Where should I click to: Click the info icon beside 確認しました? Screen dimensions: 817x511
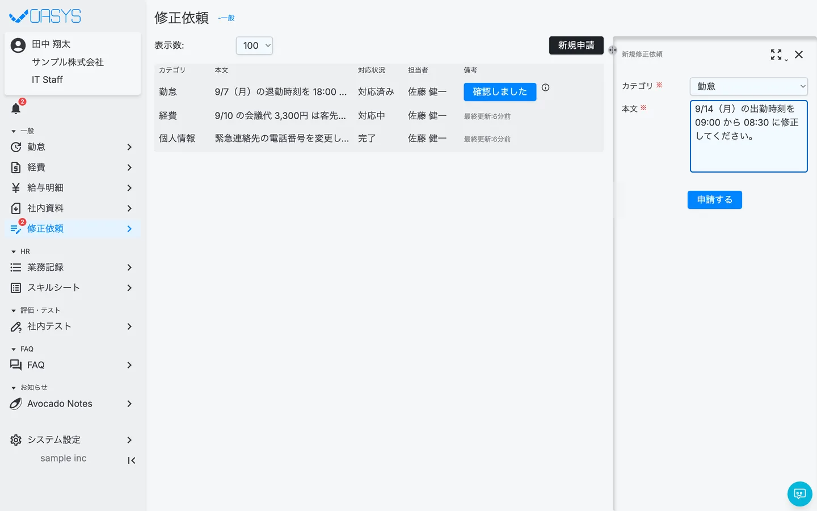click(545, 87)
